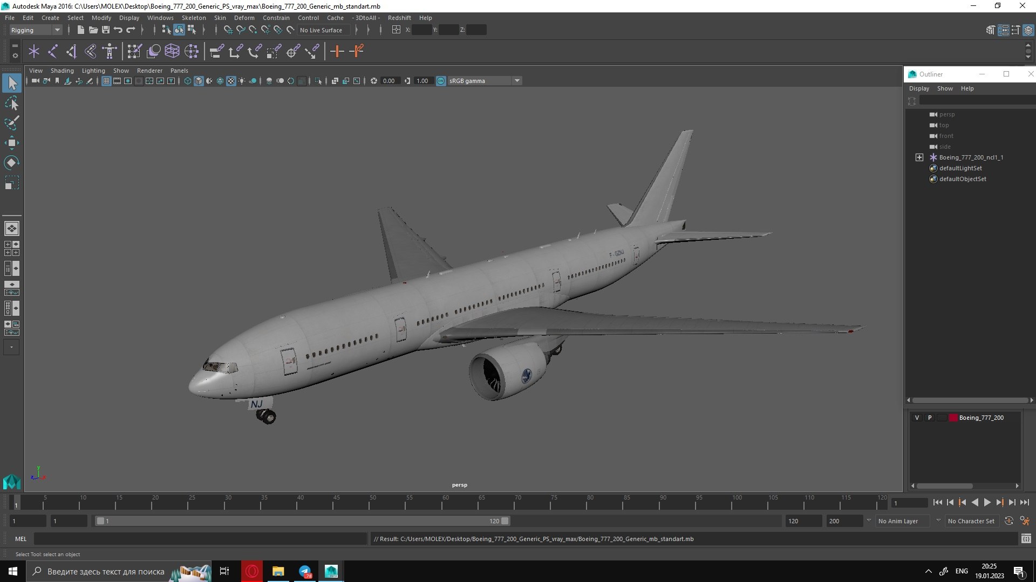The width and height of the screenshot is (1036, 582).
Task: Select defaultLightSet in the Outliner
Action: [960, 168]
